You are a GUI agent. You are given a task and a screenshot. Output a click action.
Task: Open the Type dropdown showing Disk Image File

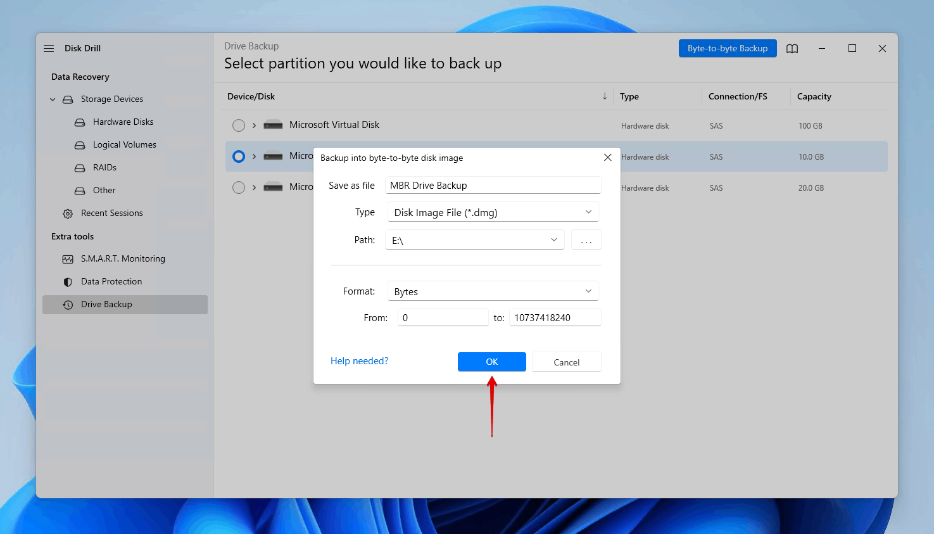click(493, 212)
